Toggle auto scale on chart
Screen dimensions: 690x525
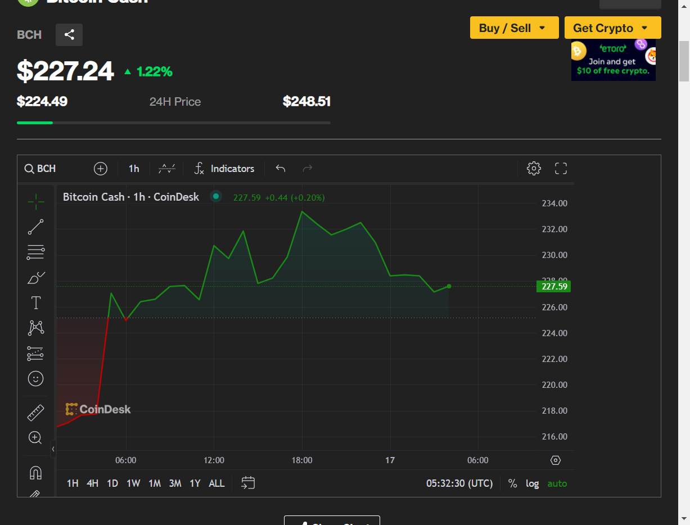coord(557,483)
